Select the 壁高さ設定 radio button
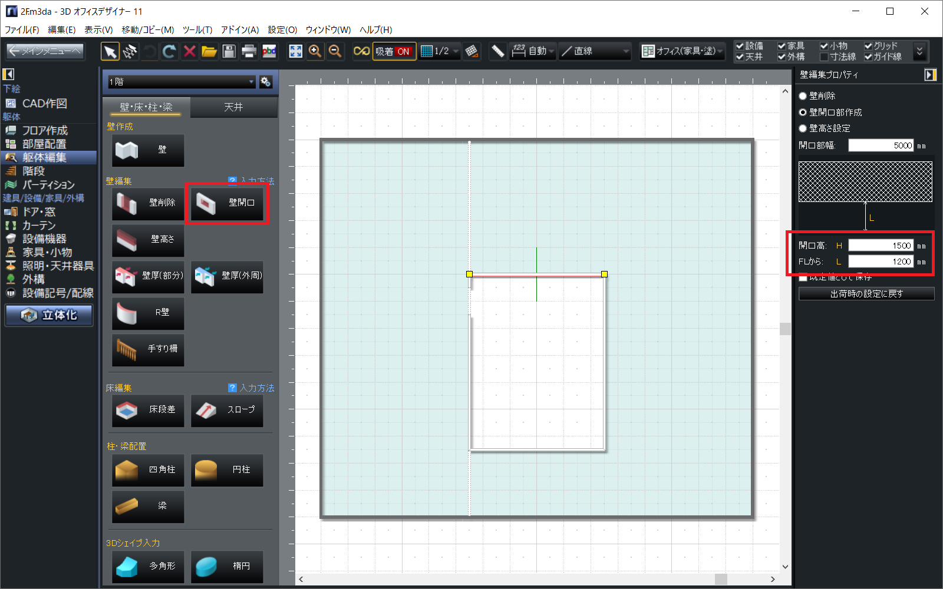This screenshot has width=943, height=589. 803,128
